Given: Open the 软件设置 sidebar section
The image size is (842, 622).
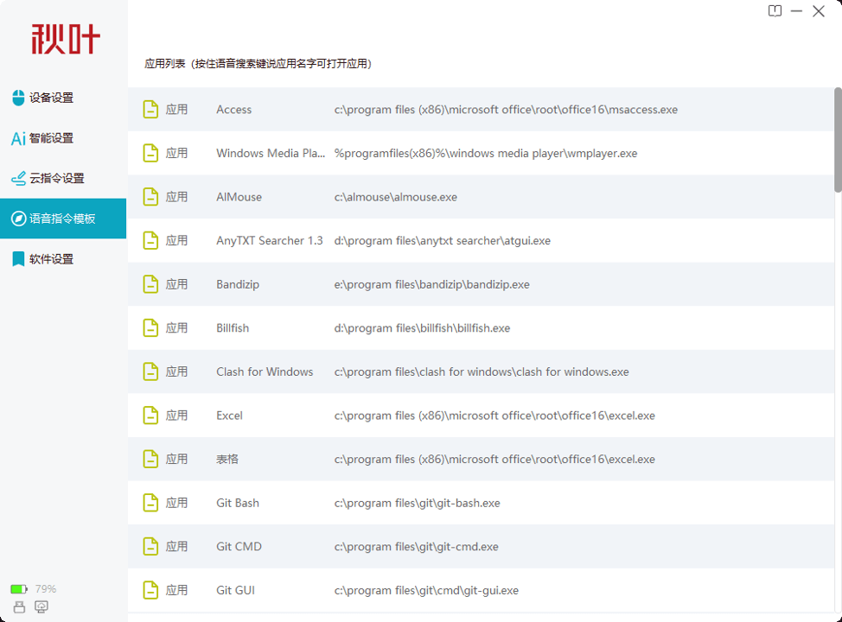Looking at the screenshot, I should coord(63,258).
